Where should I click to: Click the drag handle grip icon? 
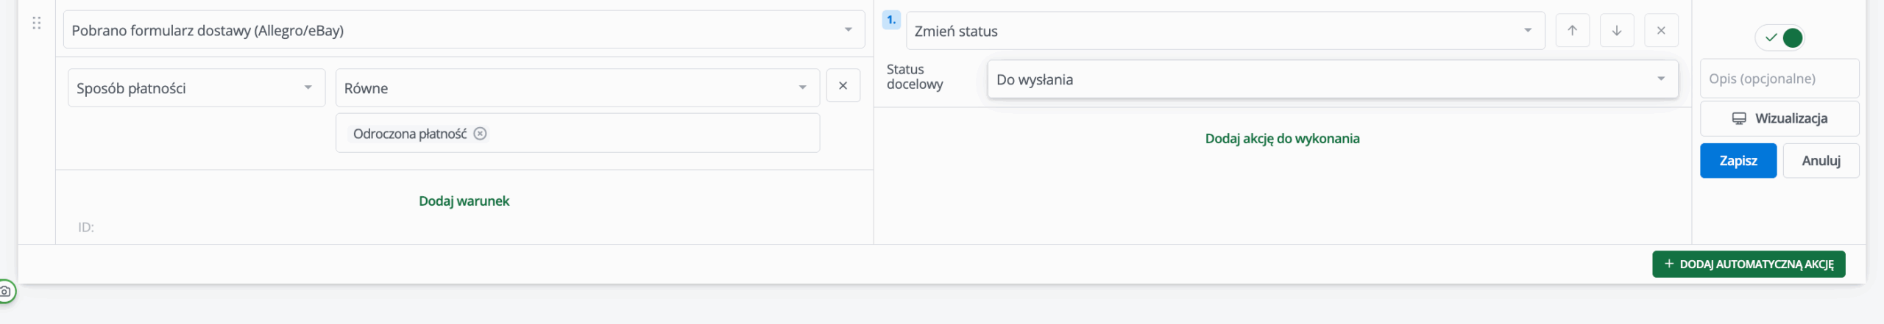(x=37, y=24)
